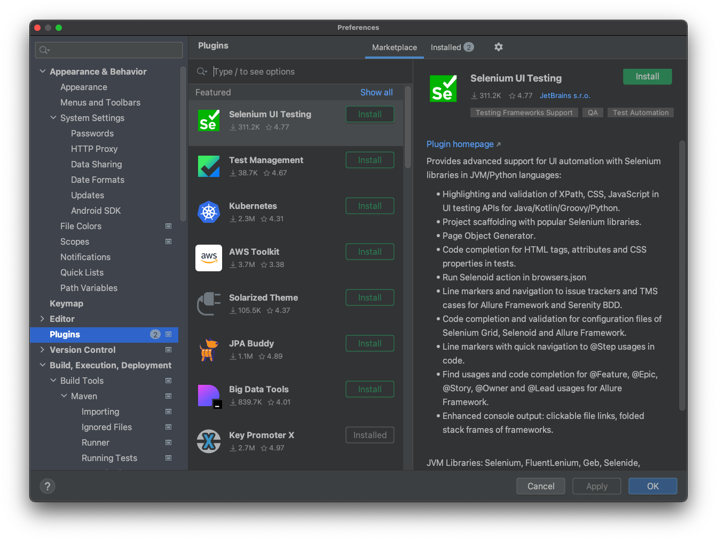This screenshot has width=717, height=541.
Task: Click the settings tree scrollbar
Action: (x=183, y=144)
